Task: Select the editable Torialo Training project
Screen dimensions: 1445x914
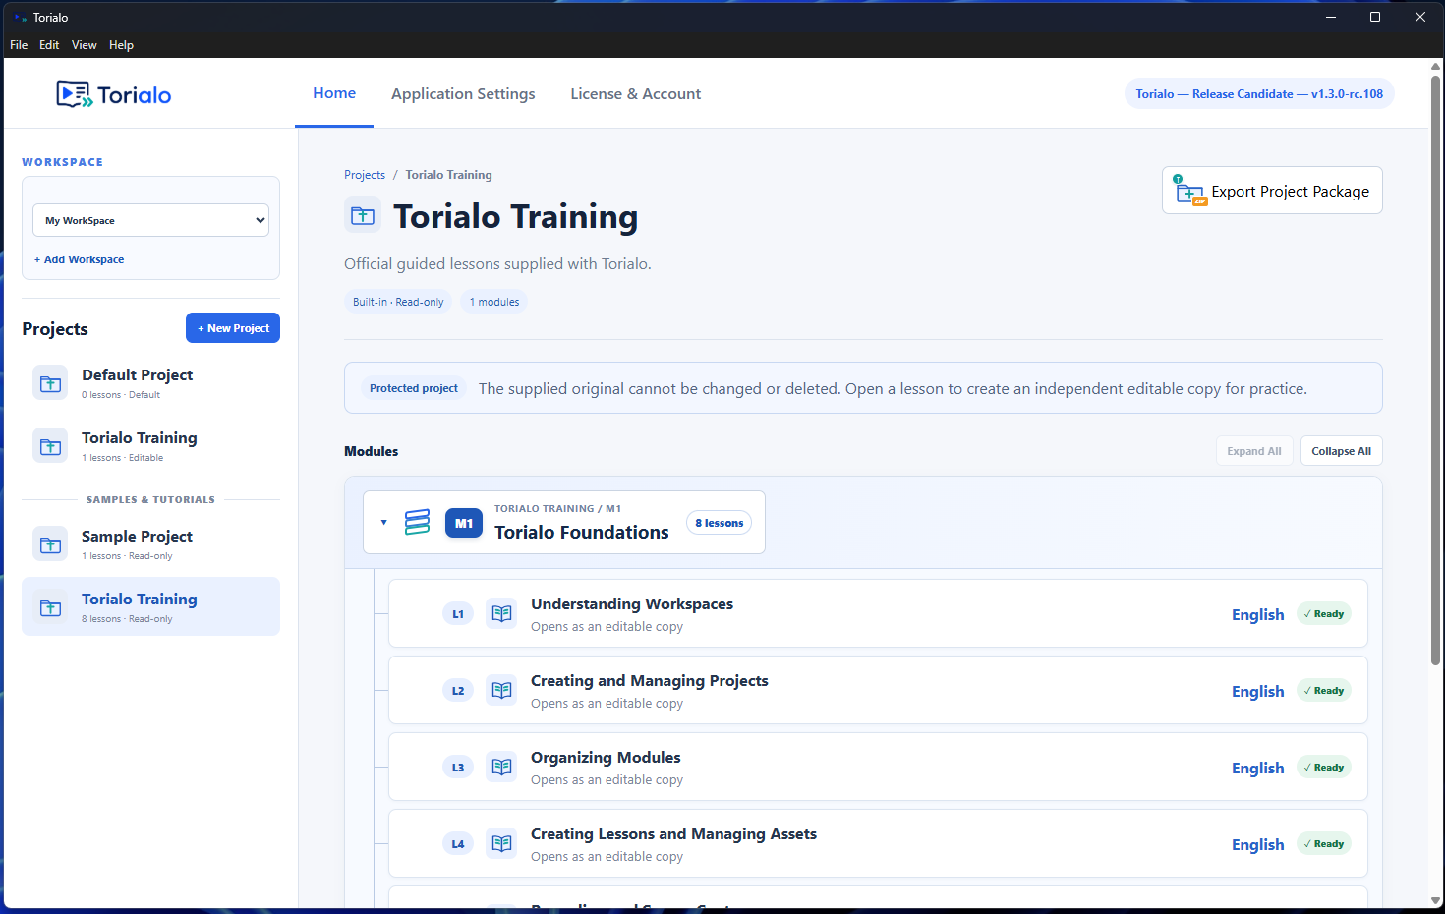Action: point(150,446)
